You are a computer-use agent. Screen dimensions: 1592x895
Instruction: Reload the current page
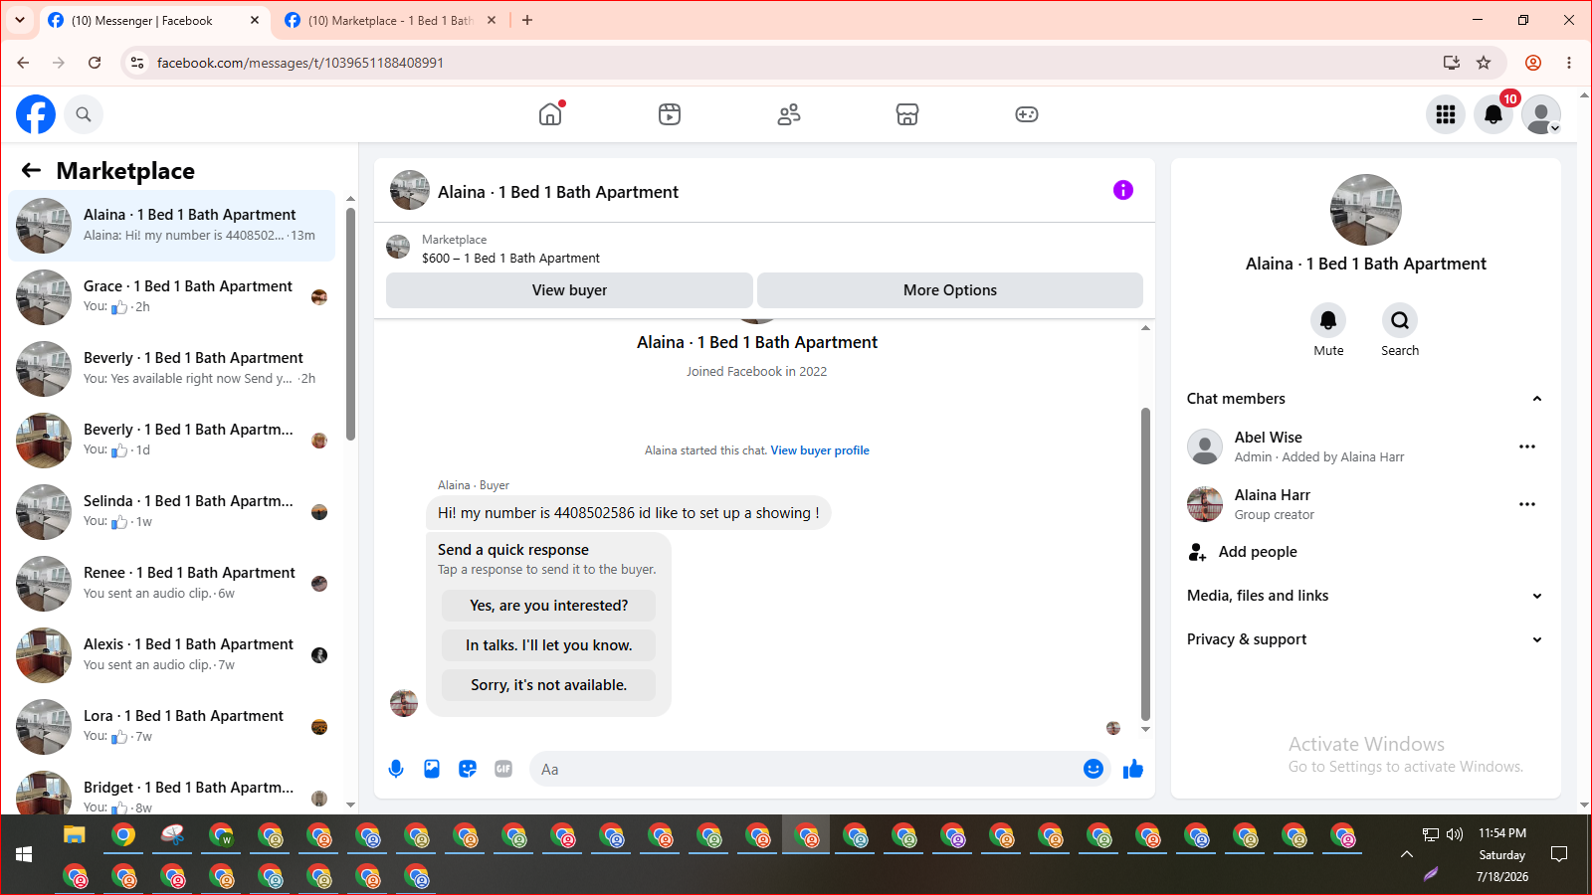click(x=95, y=63)
